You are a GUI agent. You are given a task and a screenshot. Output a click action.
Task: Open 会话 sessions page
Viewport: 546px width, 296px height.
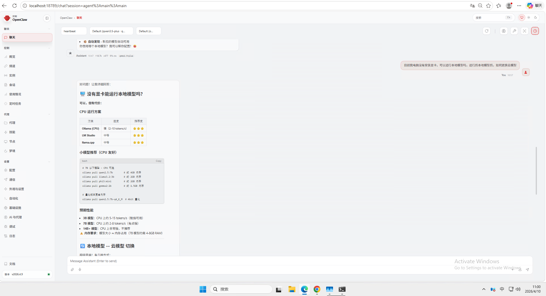27,85
